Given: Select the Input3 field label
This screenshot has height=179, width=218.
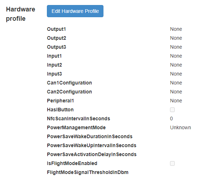Looking at the screenshot, I should (x=54, y=74).
